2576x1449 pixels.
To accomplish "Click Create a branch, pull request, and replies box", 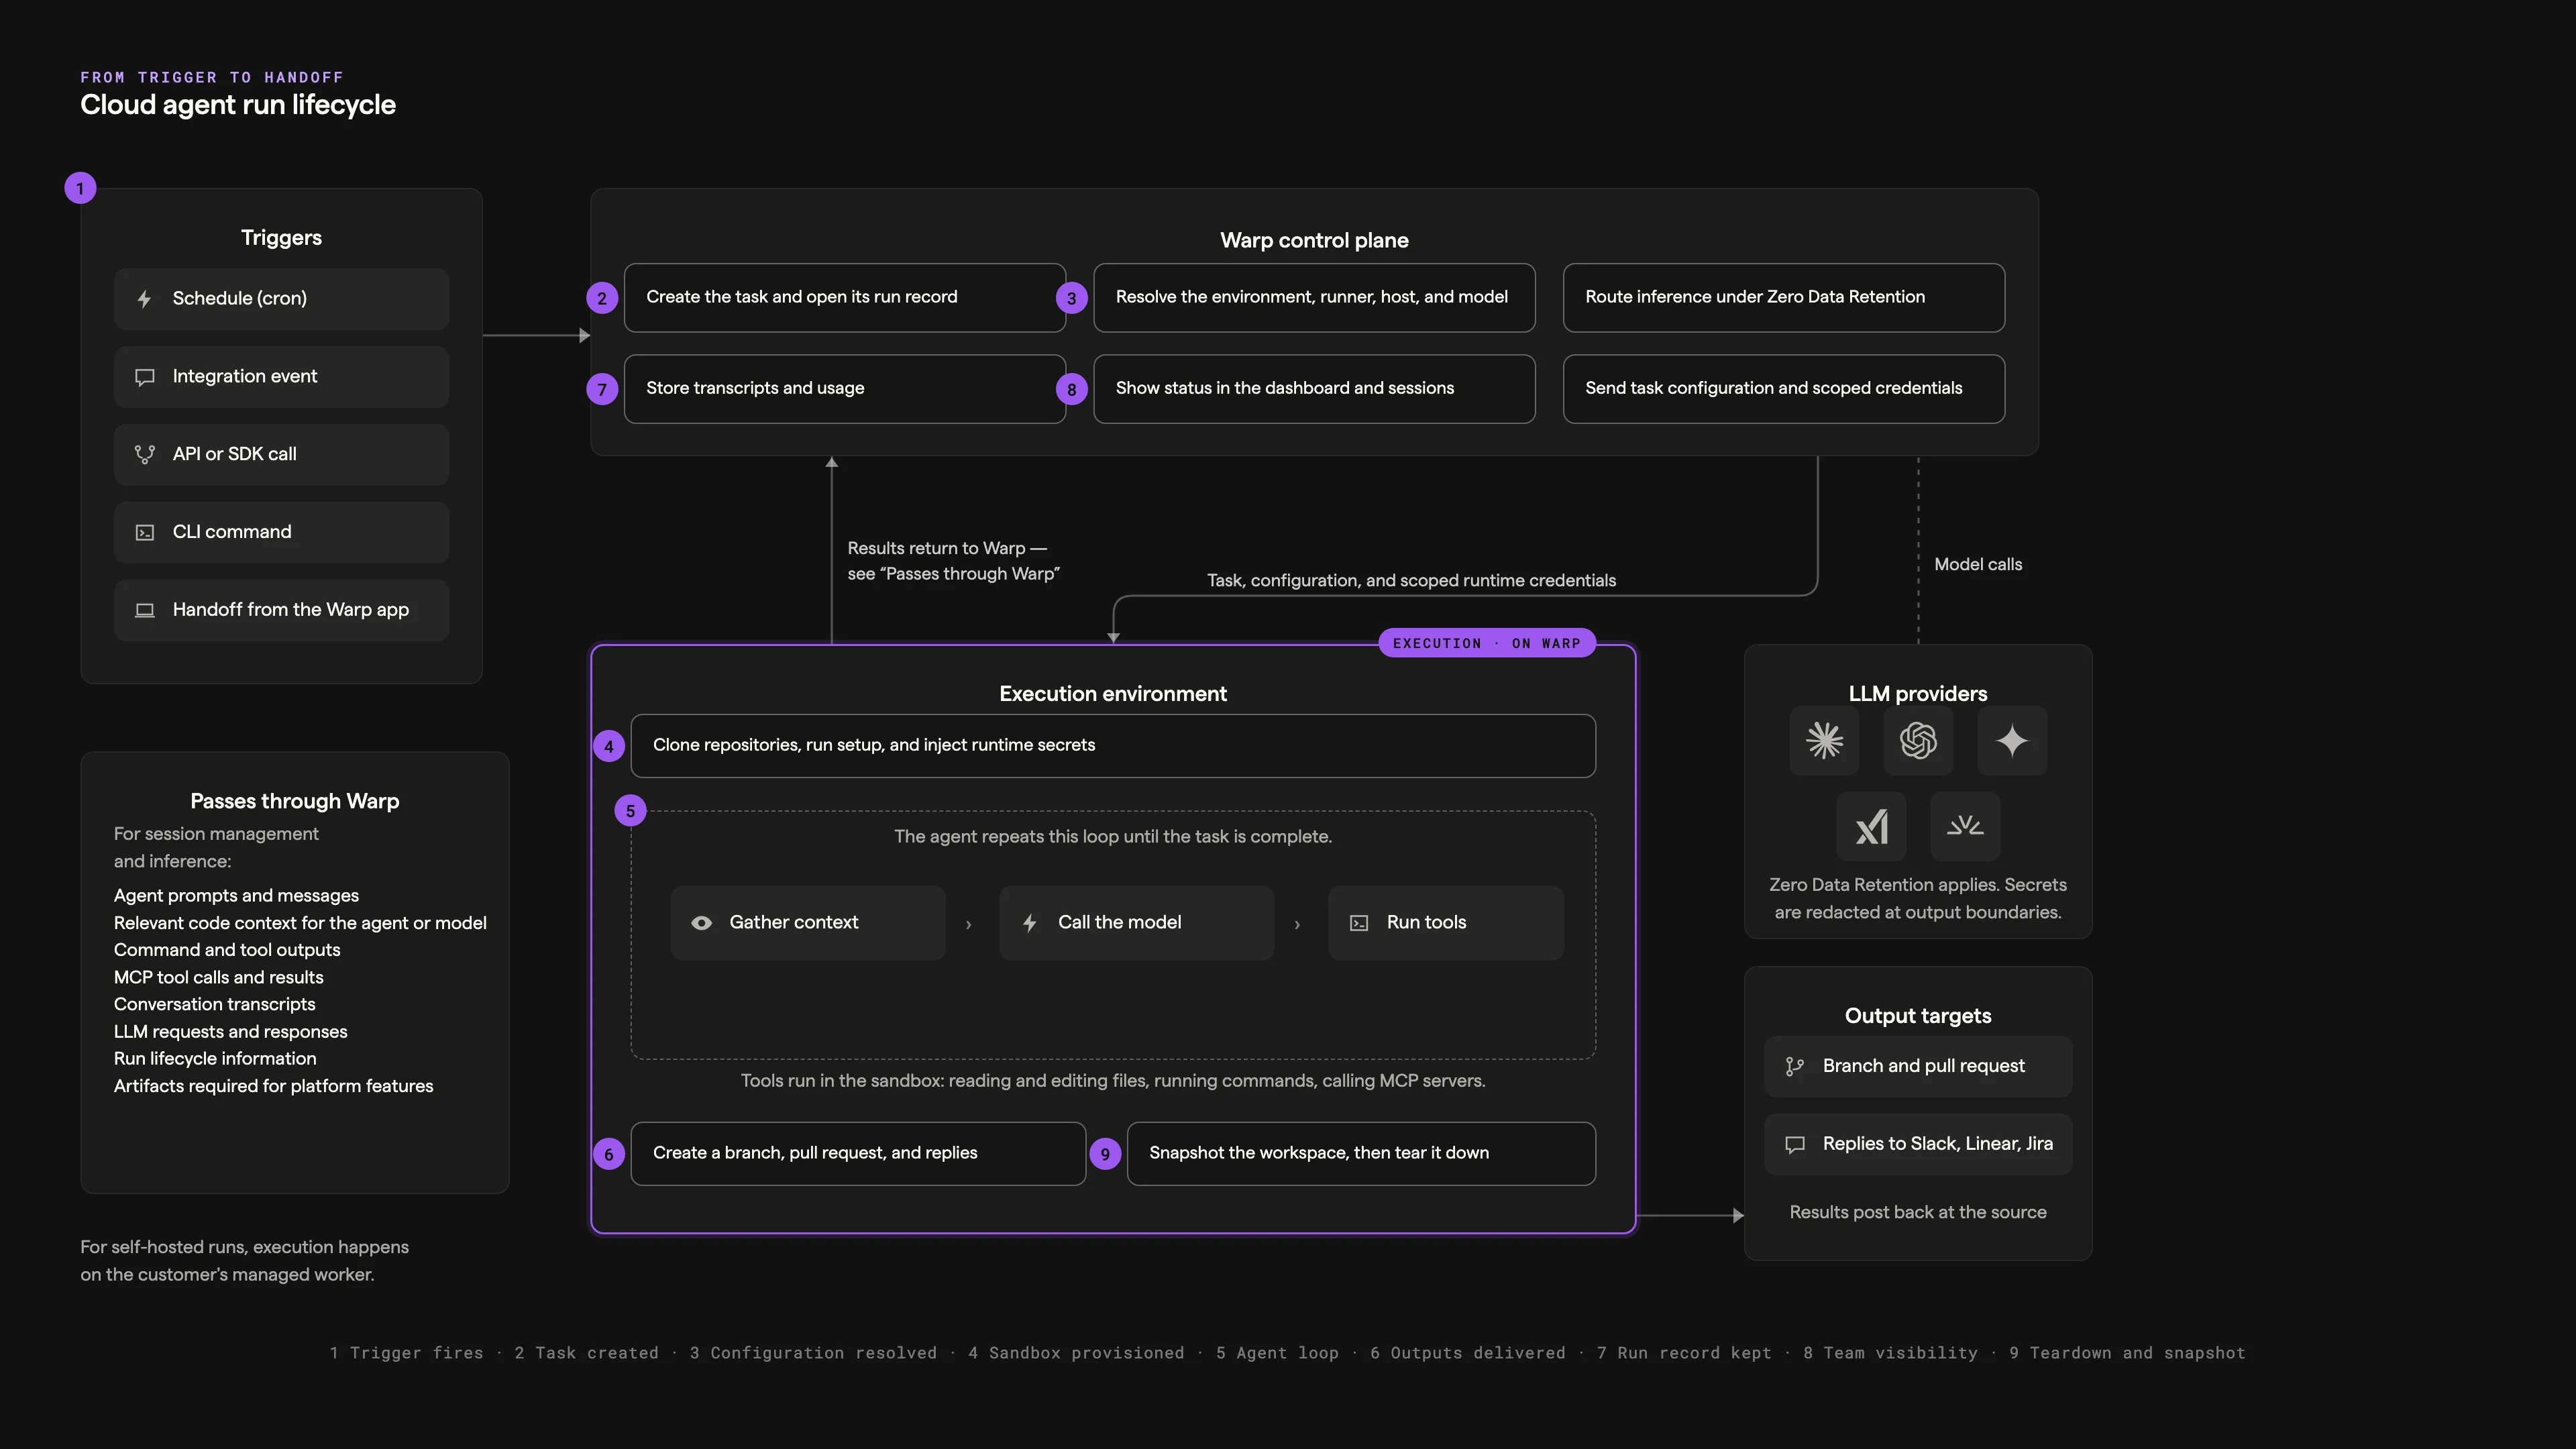I will coord(858,1153).
